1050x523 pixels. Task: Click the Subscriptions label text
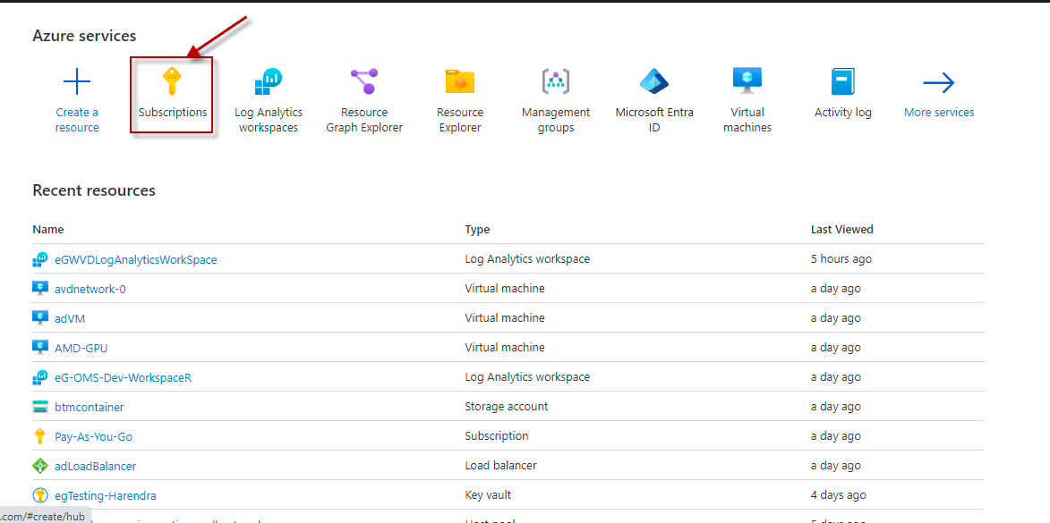click(x=173, y=113)
